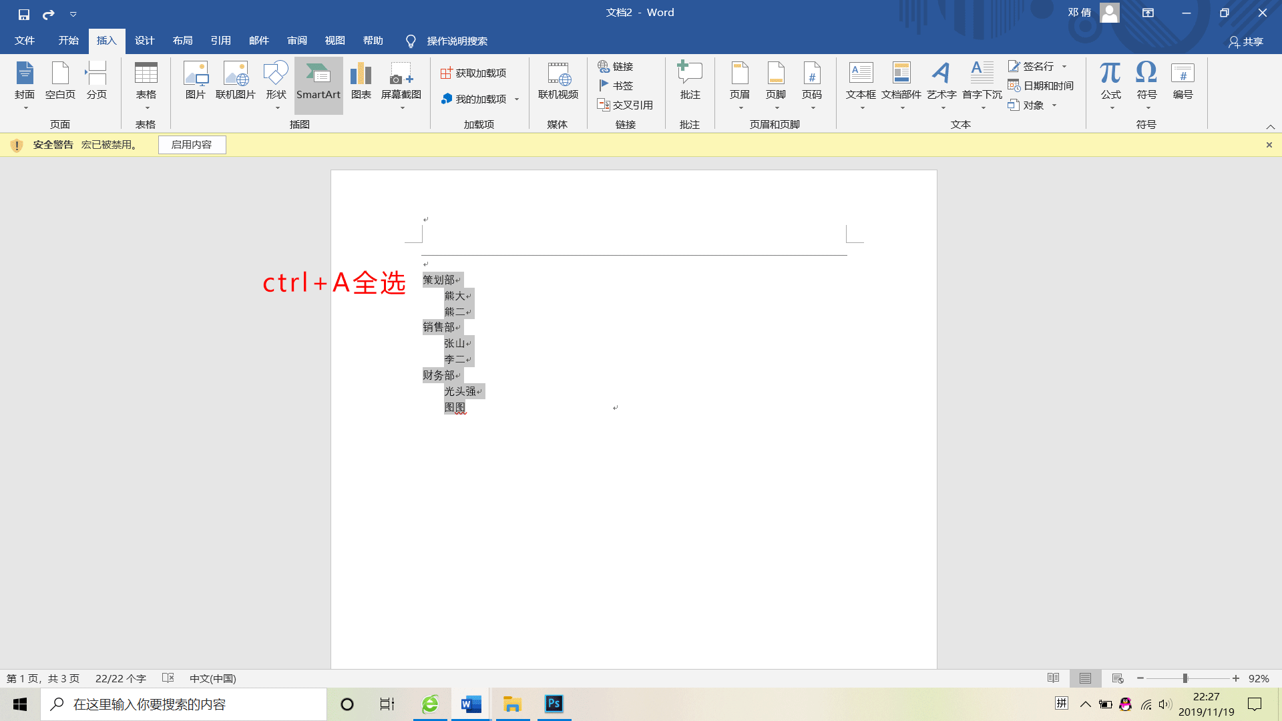Viewport: 1282px width, 721px height.
Task: Click the page number indicator at bottom
Action: [42, 678]
